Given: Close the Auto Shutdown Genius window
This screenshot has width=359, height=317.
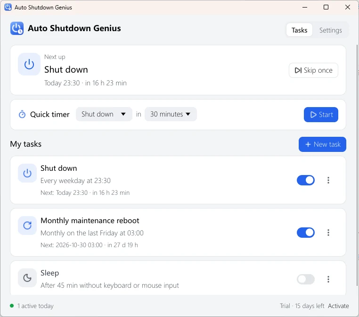Looking at the screenshot, I should point(347,8).
